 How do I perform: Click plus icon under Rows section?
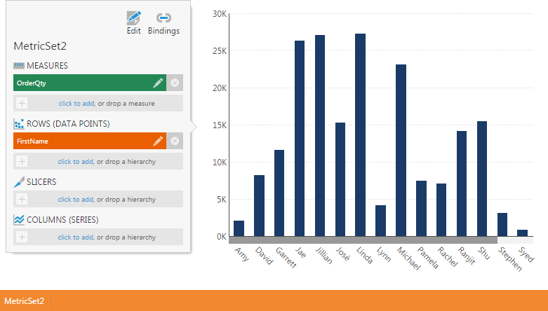22,162
